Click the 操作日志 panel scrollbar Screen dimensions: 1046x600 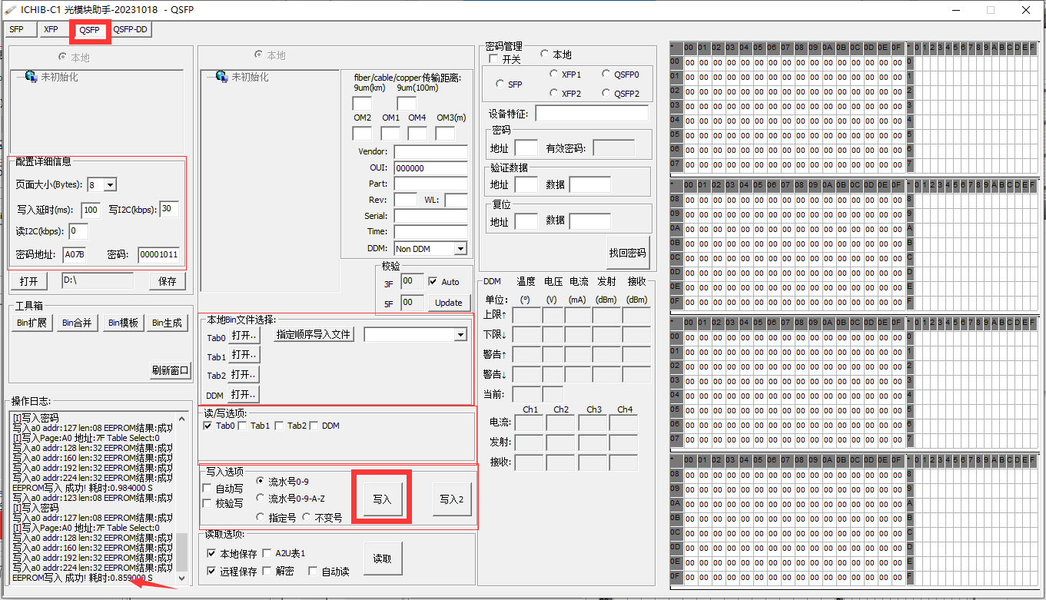[x=181, y=553]
